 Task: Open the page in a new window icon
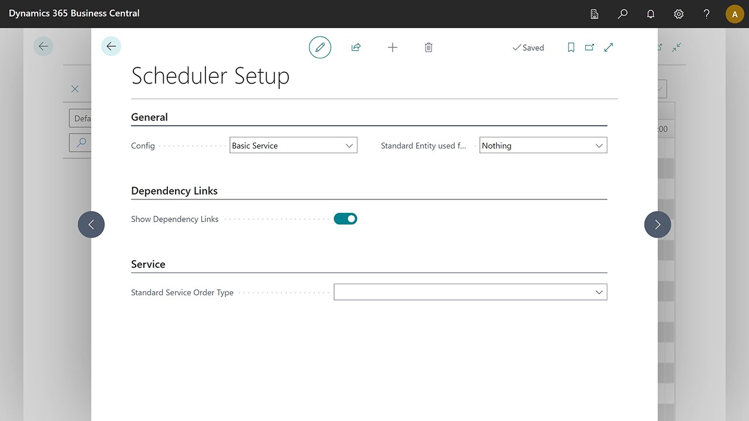point(589,47)
